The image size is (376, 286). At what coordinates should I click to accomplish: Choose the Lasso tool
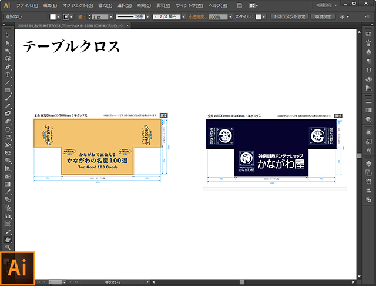[8, 59]
